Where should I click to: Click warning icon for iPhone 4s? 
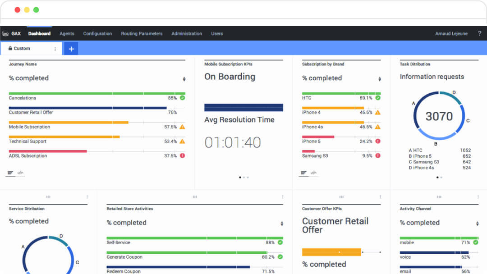point(378,127)
